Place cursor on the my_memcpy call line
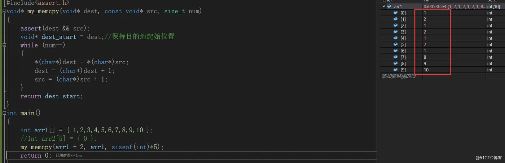This screenshot has height=163, width=505. coord(92,147)
